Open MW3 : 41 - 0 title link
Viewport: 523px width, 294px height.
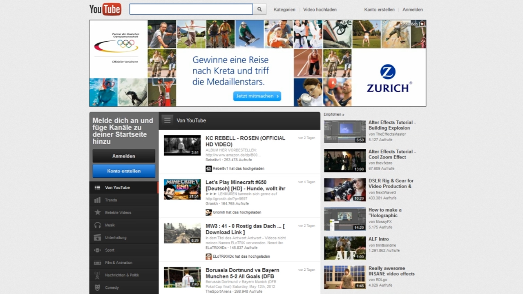click(245, 229)
